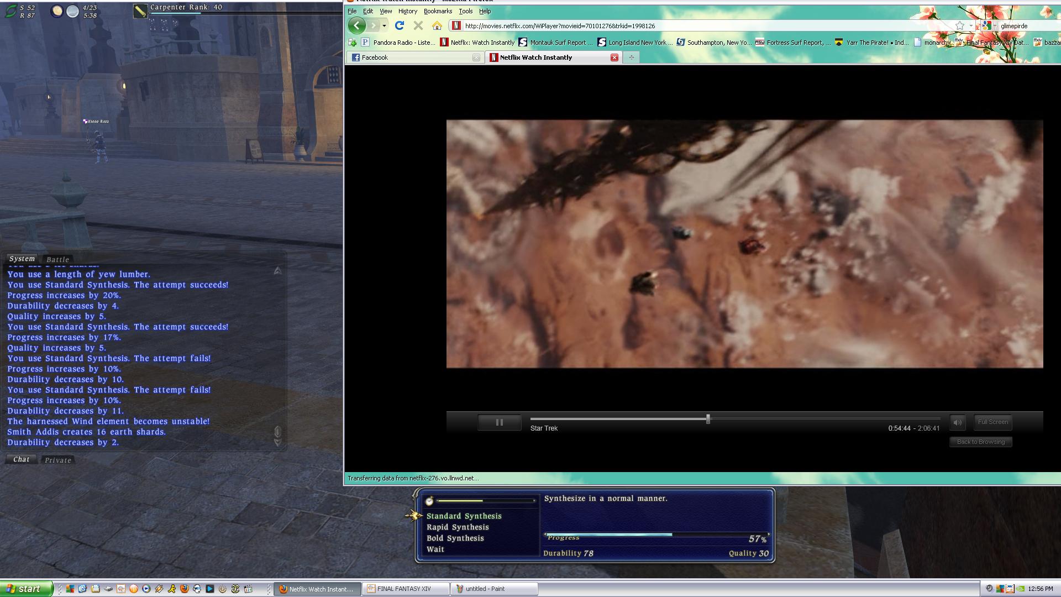
Task: Choose Bold Synthesis
Action: coord(455,538)
